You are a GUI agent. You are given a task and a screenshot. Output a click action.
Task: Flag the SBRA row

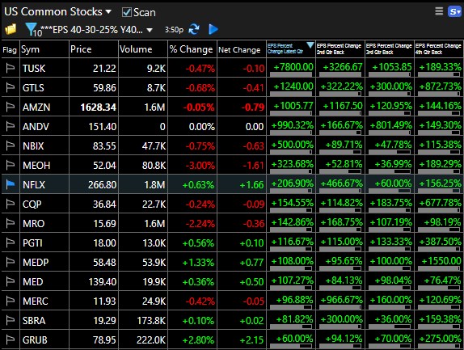point(11,320)
